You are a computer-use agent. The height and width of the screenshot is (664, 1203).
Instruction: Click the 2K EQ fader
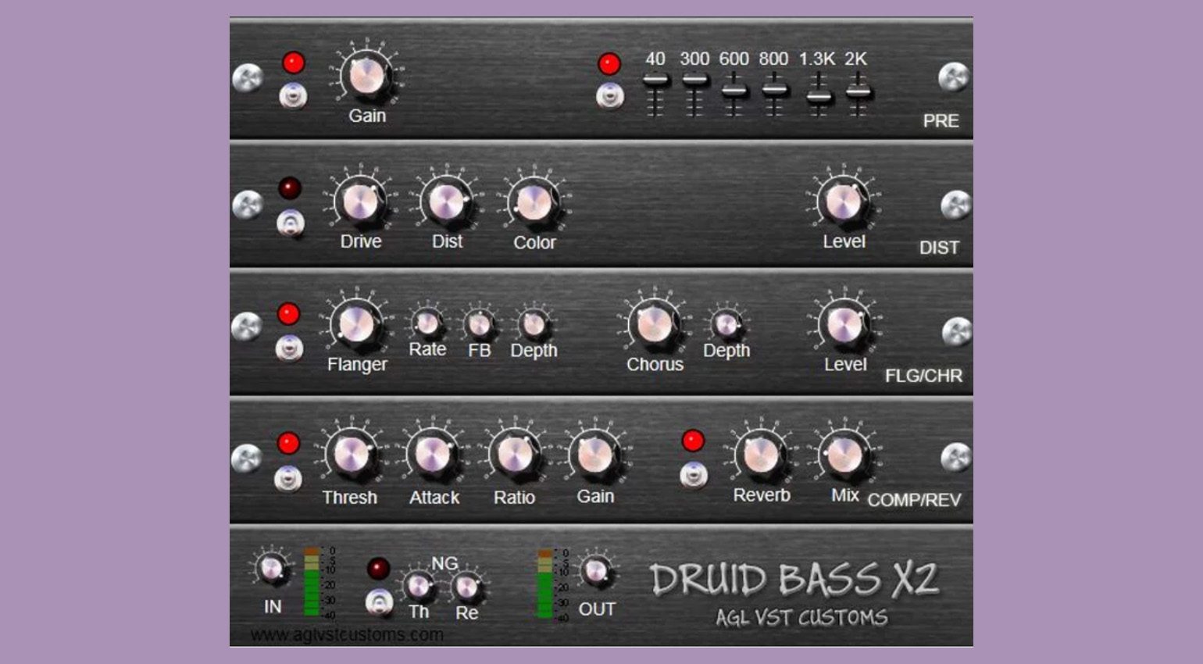coord(858,92)
